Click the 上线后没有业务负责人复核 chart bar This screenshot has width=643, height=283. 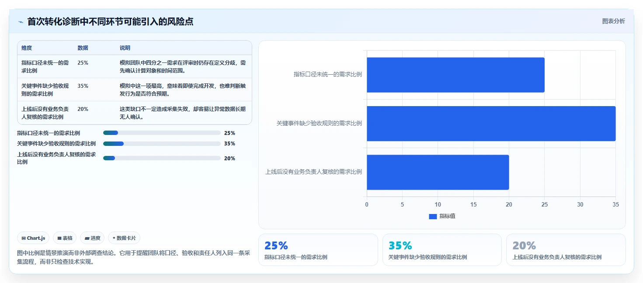pyautogui.click(x=438, y=172)
